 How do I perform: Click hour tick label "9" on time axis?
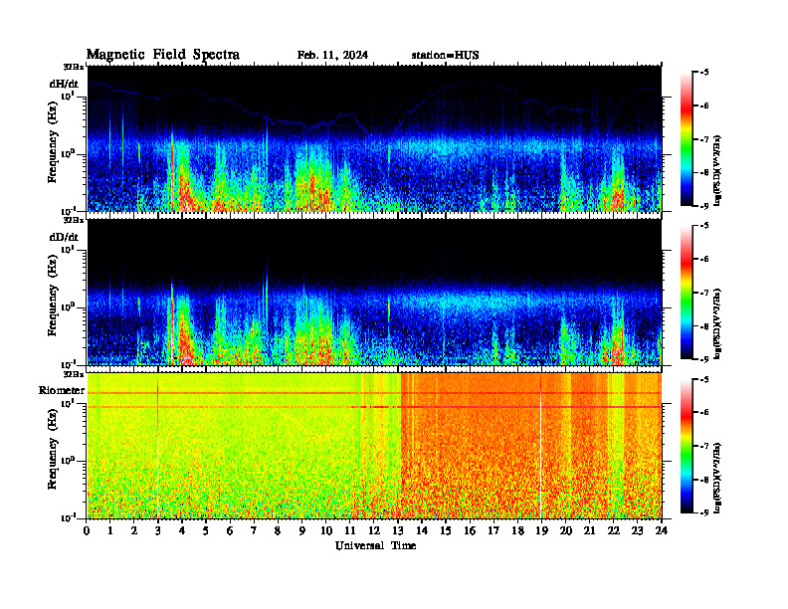pos(301,531)
